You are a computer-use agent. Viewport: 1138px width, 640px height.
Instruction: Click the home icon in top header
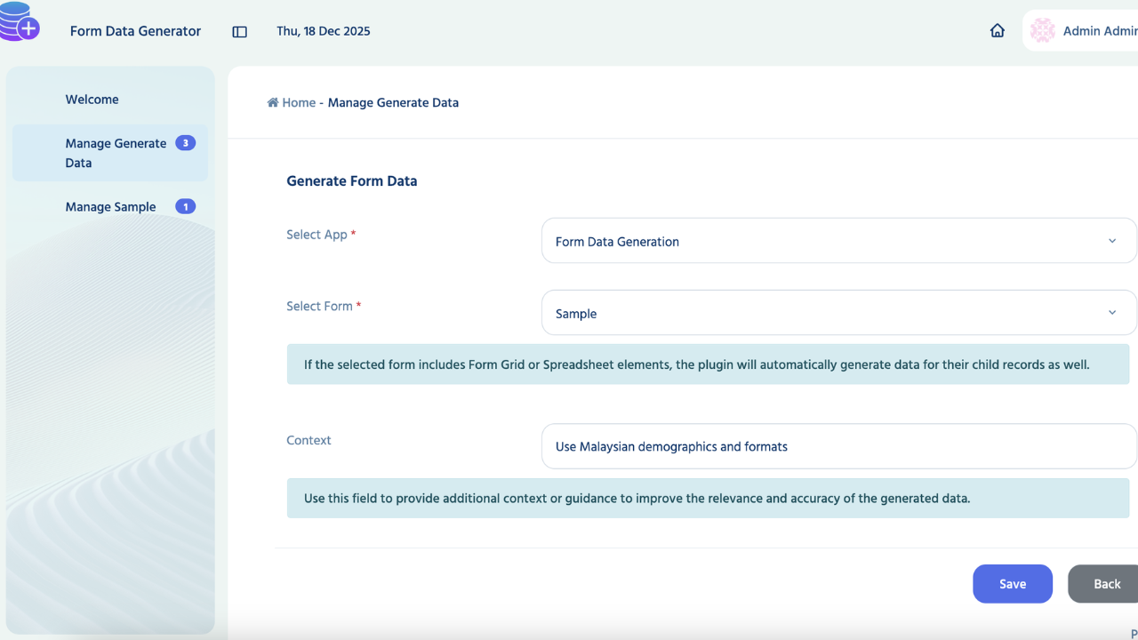[998, 31]
